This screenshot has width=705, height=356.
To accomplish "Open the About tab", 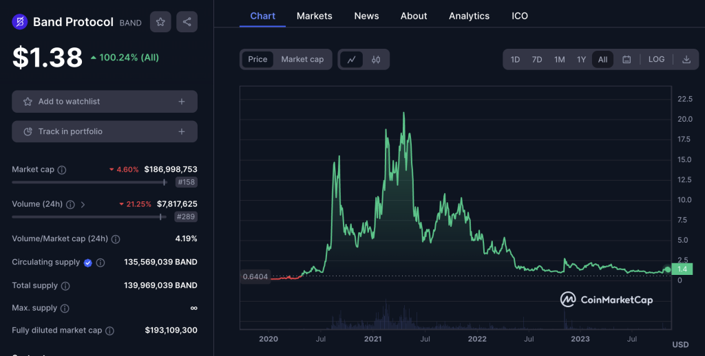I will (x=414, y=16).
